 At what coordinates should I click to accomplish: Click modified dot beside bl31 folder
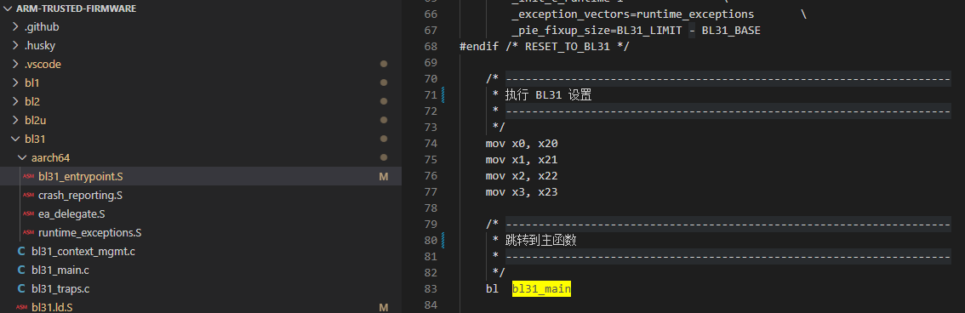click(x=384, y=139)
